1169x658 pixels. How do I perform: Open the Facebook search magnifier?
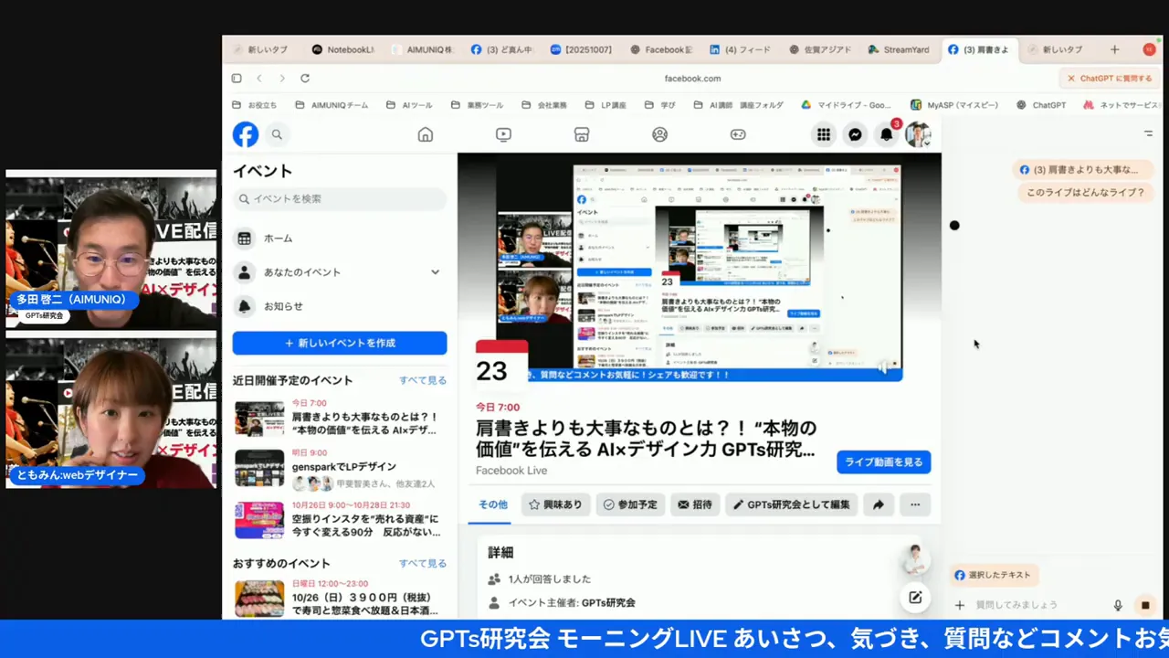tap(277, 134)
